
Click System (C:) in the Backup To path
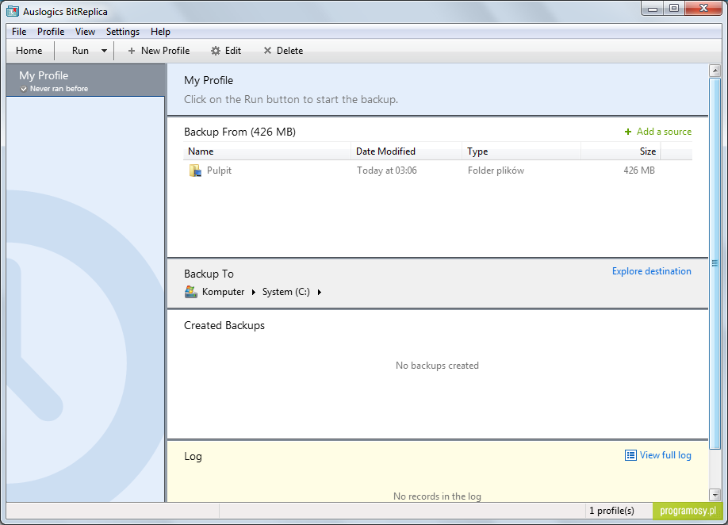286,292
